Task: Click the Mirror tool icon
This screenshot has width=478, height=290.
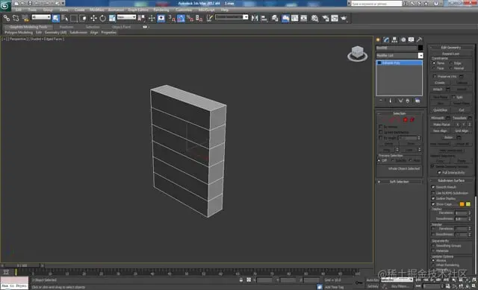Action: click(x=255, y=19)
